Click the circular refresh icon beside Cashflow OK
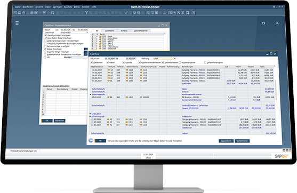Viewport: 297px width, 193px height. tap(91, 141)
